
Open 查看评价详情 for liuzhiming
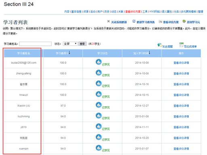tap(181, 116)
